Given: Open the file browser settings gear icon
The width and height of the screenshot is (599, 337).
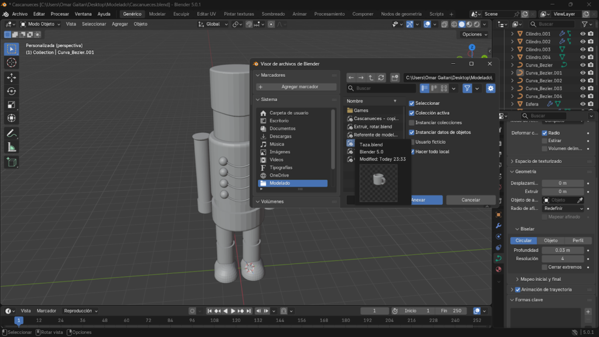Looking at the screenshot, I should 490,88.
